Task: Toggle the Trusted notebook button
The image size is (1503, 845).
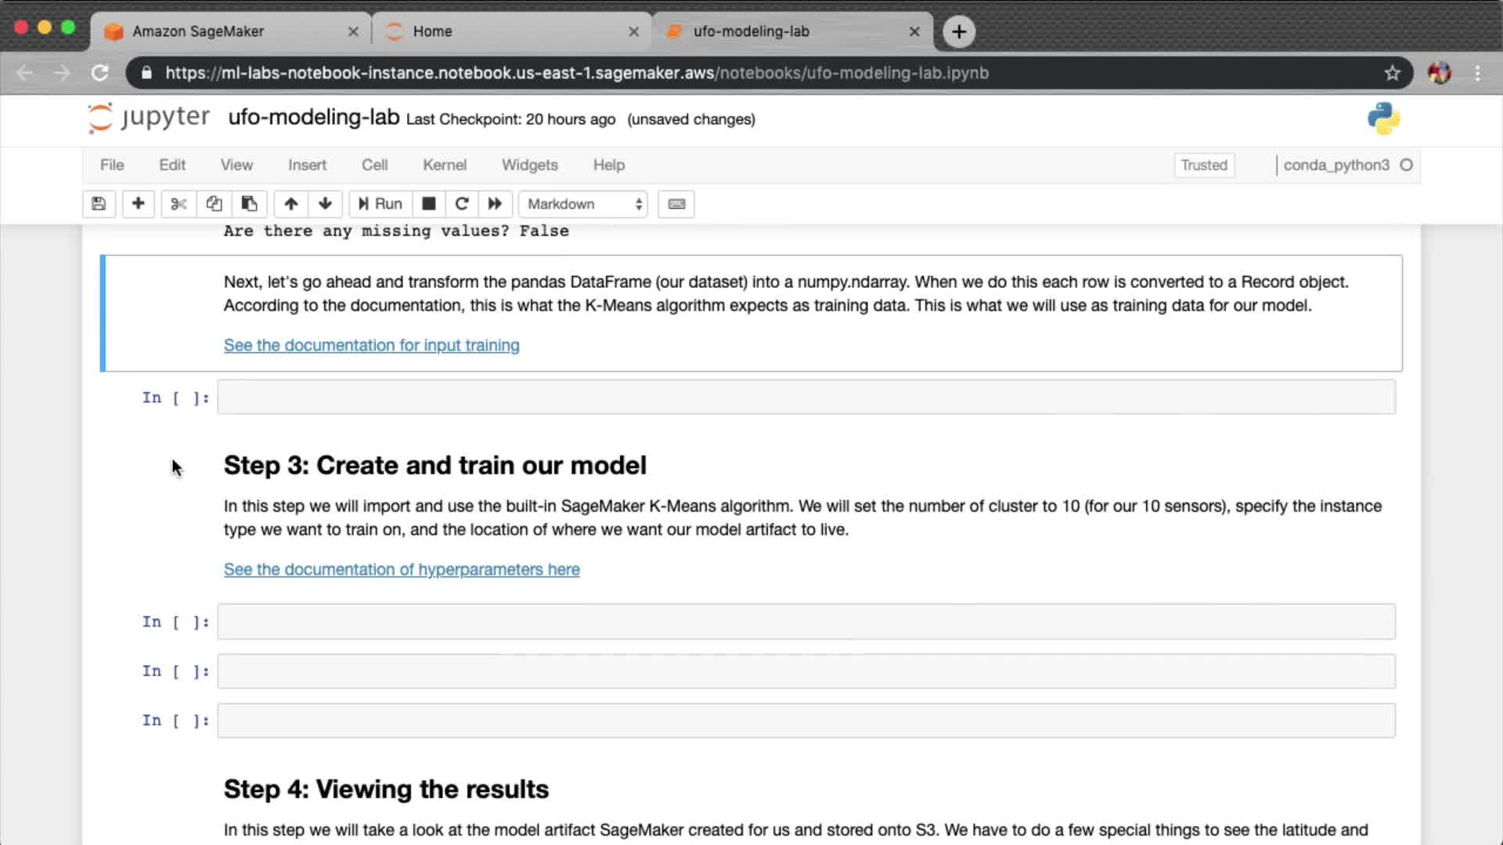Action: pos(1203,165)
